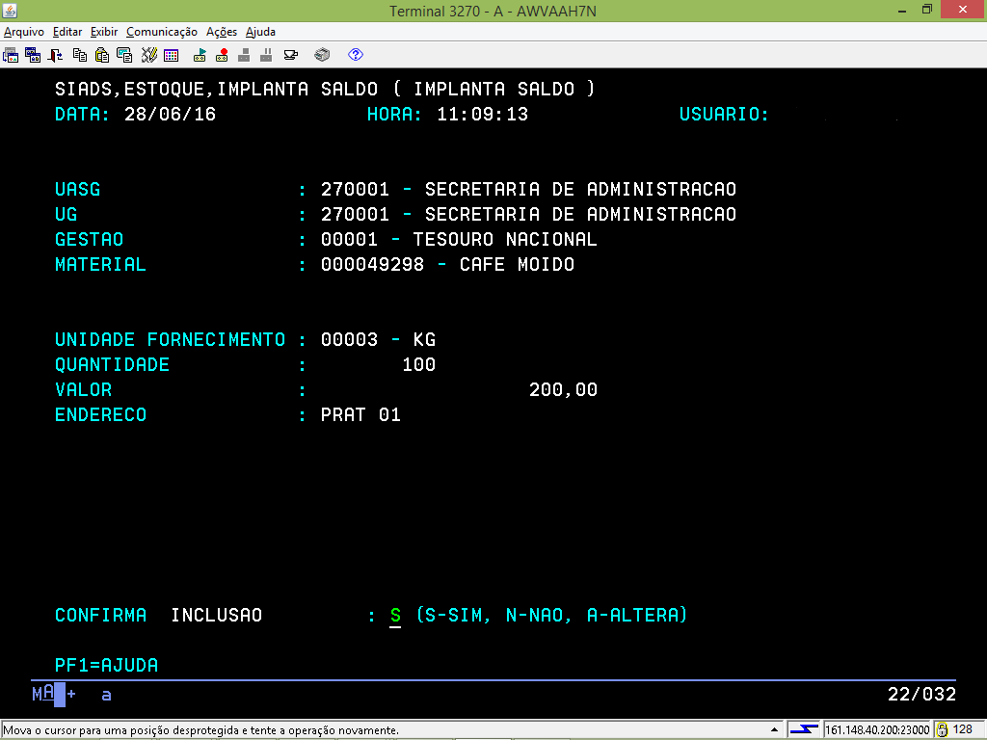Click the host address 161.148.40.200:23000
987x740 pixels.
tap(877, 730)
